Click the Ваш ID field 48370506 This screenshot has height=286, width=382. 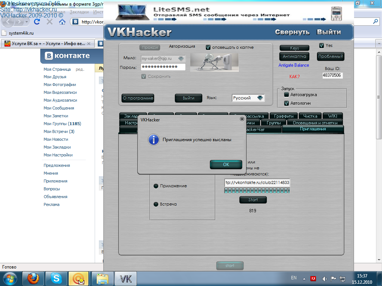pos(332,75)
